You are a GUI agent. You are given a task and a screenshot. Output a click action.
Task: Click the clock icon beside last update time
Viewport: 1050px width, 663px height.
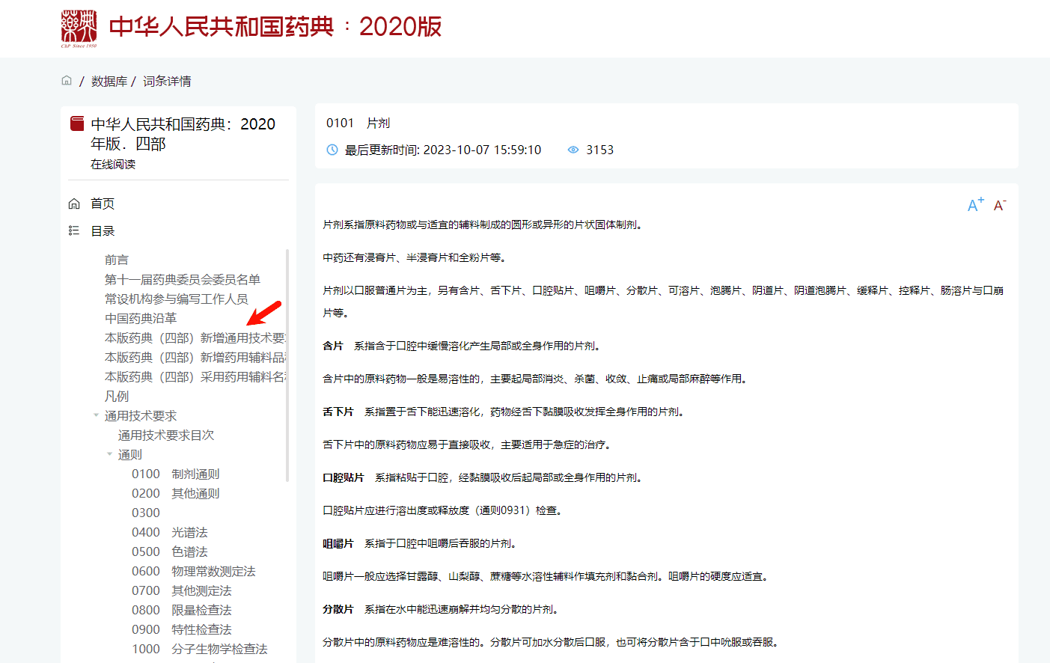click(x=332, y=150)
